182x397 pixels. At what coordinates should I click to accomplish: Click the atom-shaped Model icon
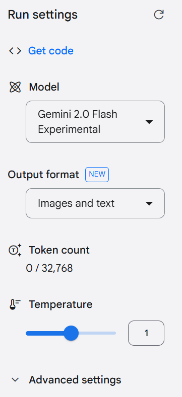(15, 87)
